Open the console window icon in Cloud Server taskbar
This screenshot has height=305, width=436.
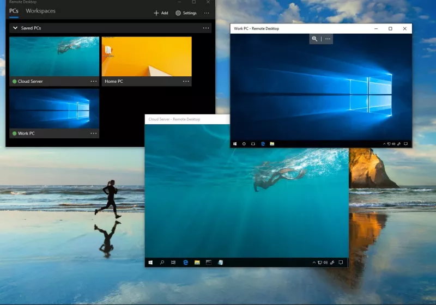(209, 263)
